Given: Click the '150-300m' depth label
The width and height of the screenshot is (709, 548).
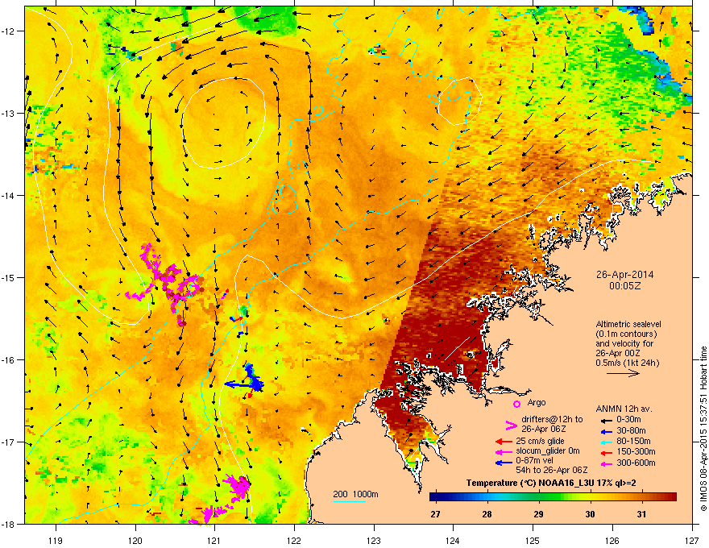Looking at the screenshot, I should (x=636, y=451).
